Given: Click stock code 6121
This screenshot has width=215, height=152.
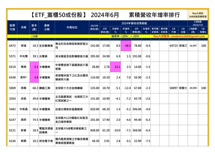Looking at the screenshot, I should 12,130.
